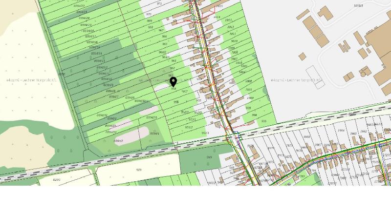
Task: Select parcel label 1663
Action: tap(353, 134)
